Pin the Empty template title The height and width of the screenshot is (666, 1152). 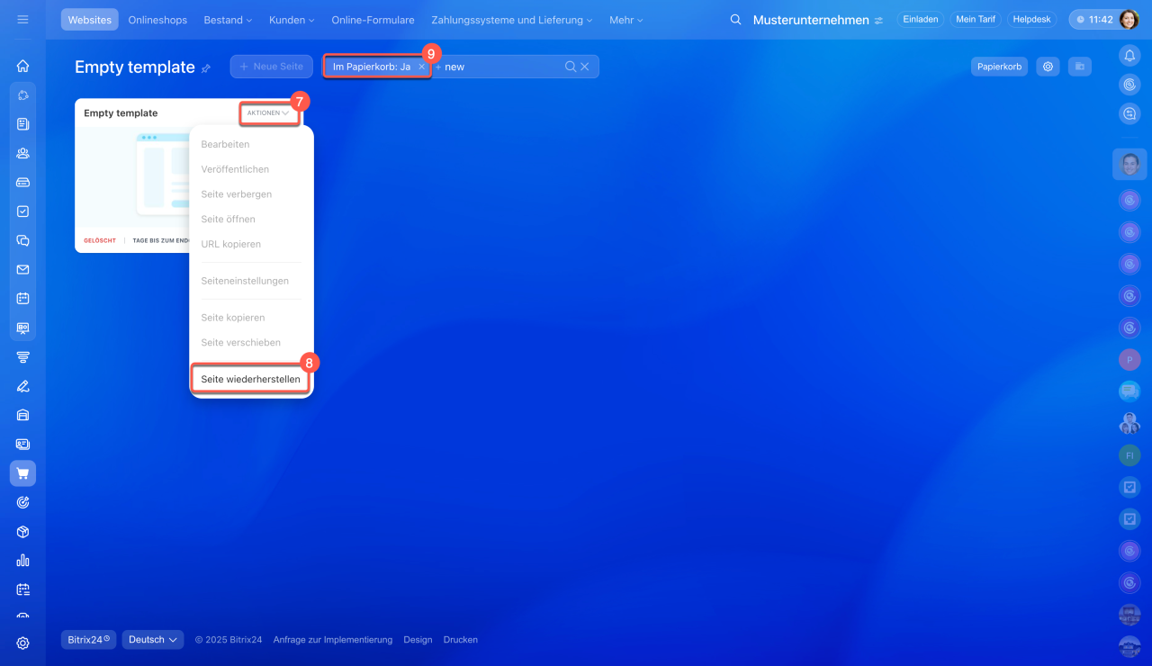[x=206, y=67]
